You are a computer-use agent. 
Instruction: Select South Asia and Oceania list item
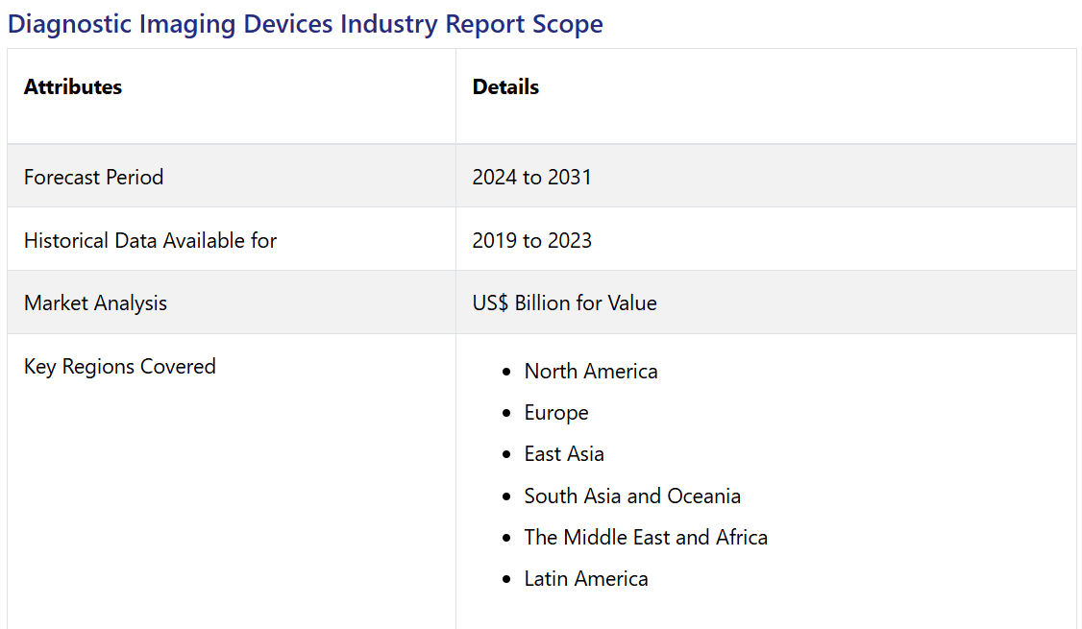632,496
